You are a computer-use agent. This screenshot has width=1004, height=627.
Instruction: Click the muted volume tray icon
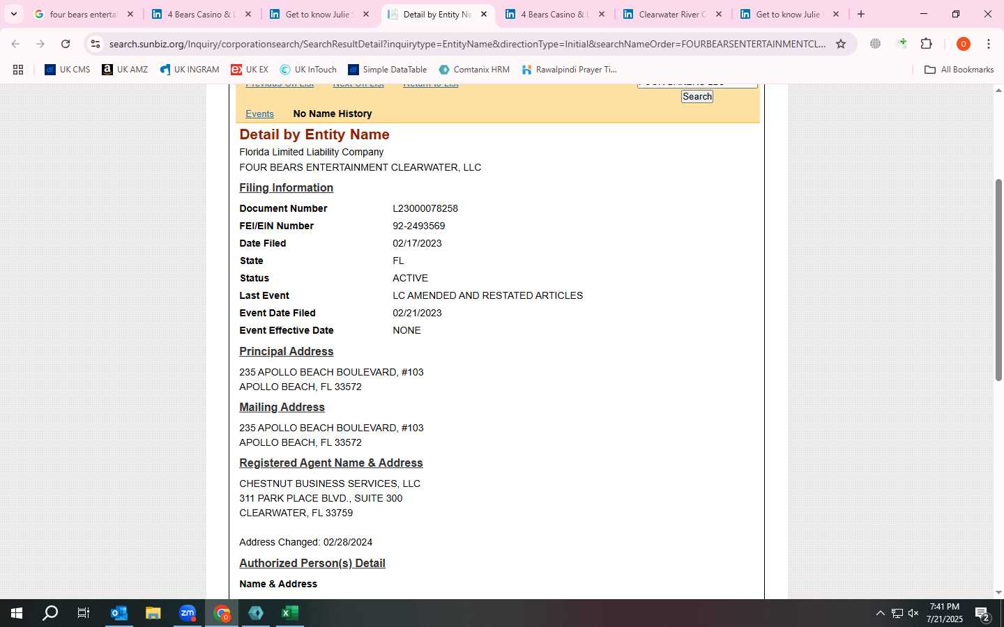[913, 613]
